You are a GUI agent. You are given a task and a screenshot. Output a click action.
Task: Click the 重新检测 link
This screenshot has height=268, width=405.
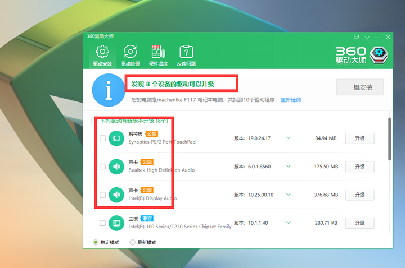click(291, 100)
